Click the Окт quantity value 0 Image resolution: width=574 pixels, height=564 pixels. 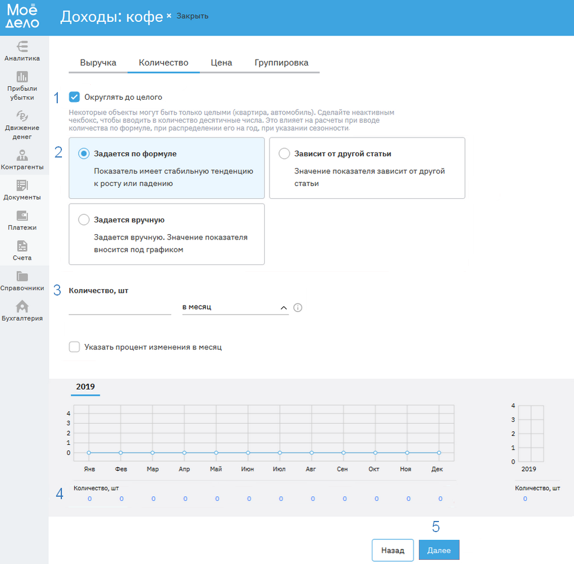coord(376,499)
